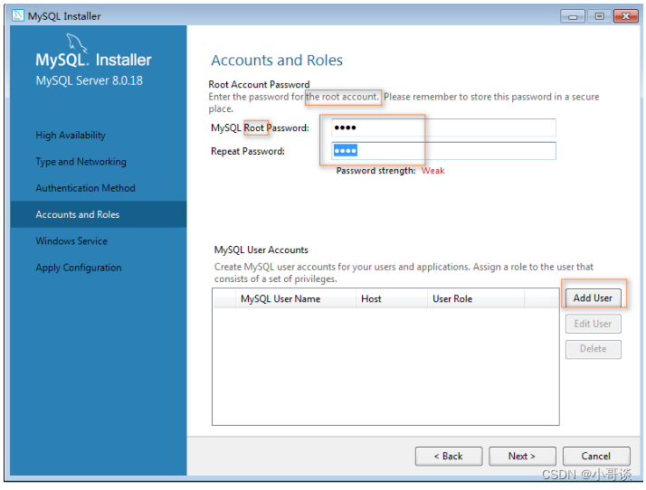Screen dimensions: 646x490
Task: Focus the MySQL Root Password field
Action: coord(443,127)
